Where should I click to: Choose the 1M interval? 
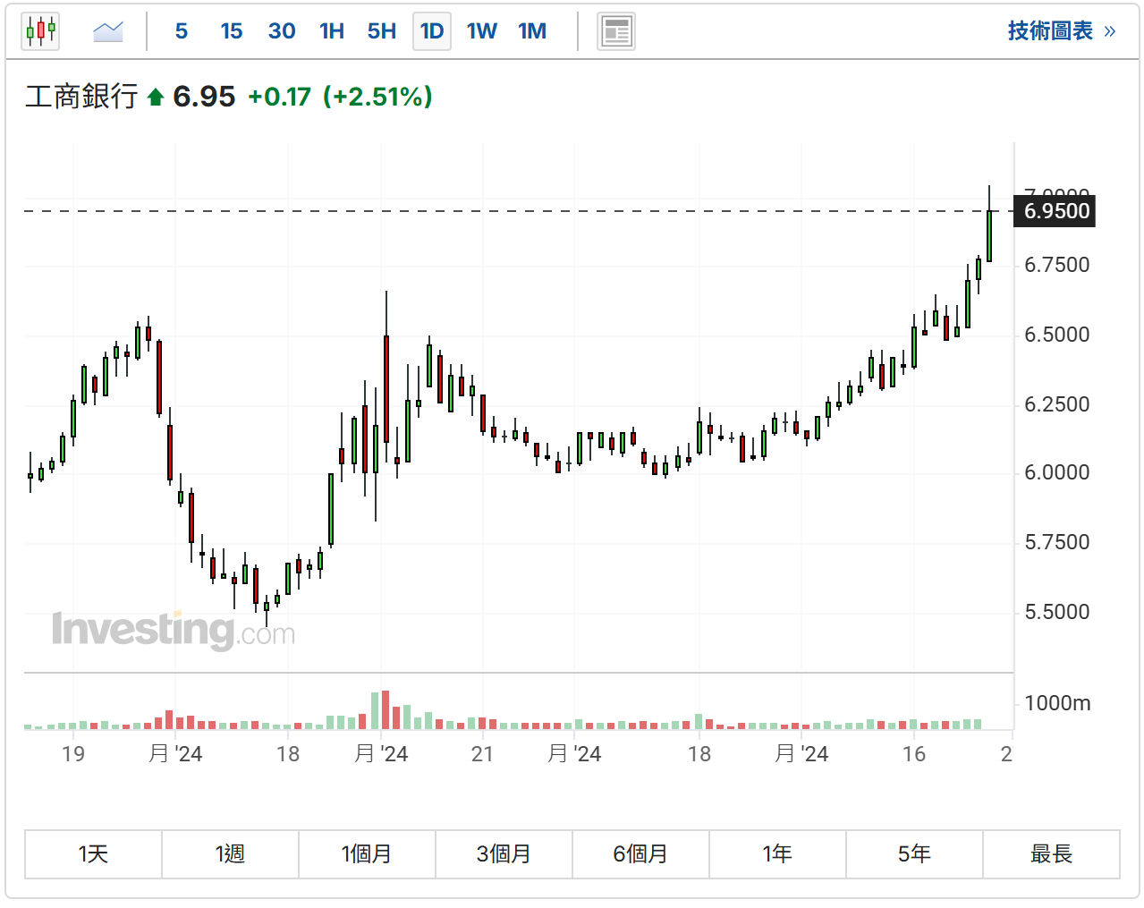click(x=532, y=31)
